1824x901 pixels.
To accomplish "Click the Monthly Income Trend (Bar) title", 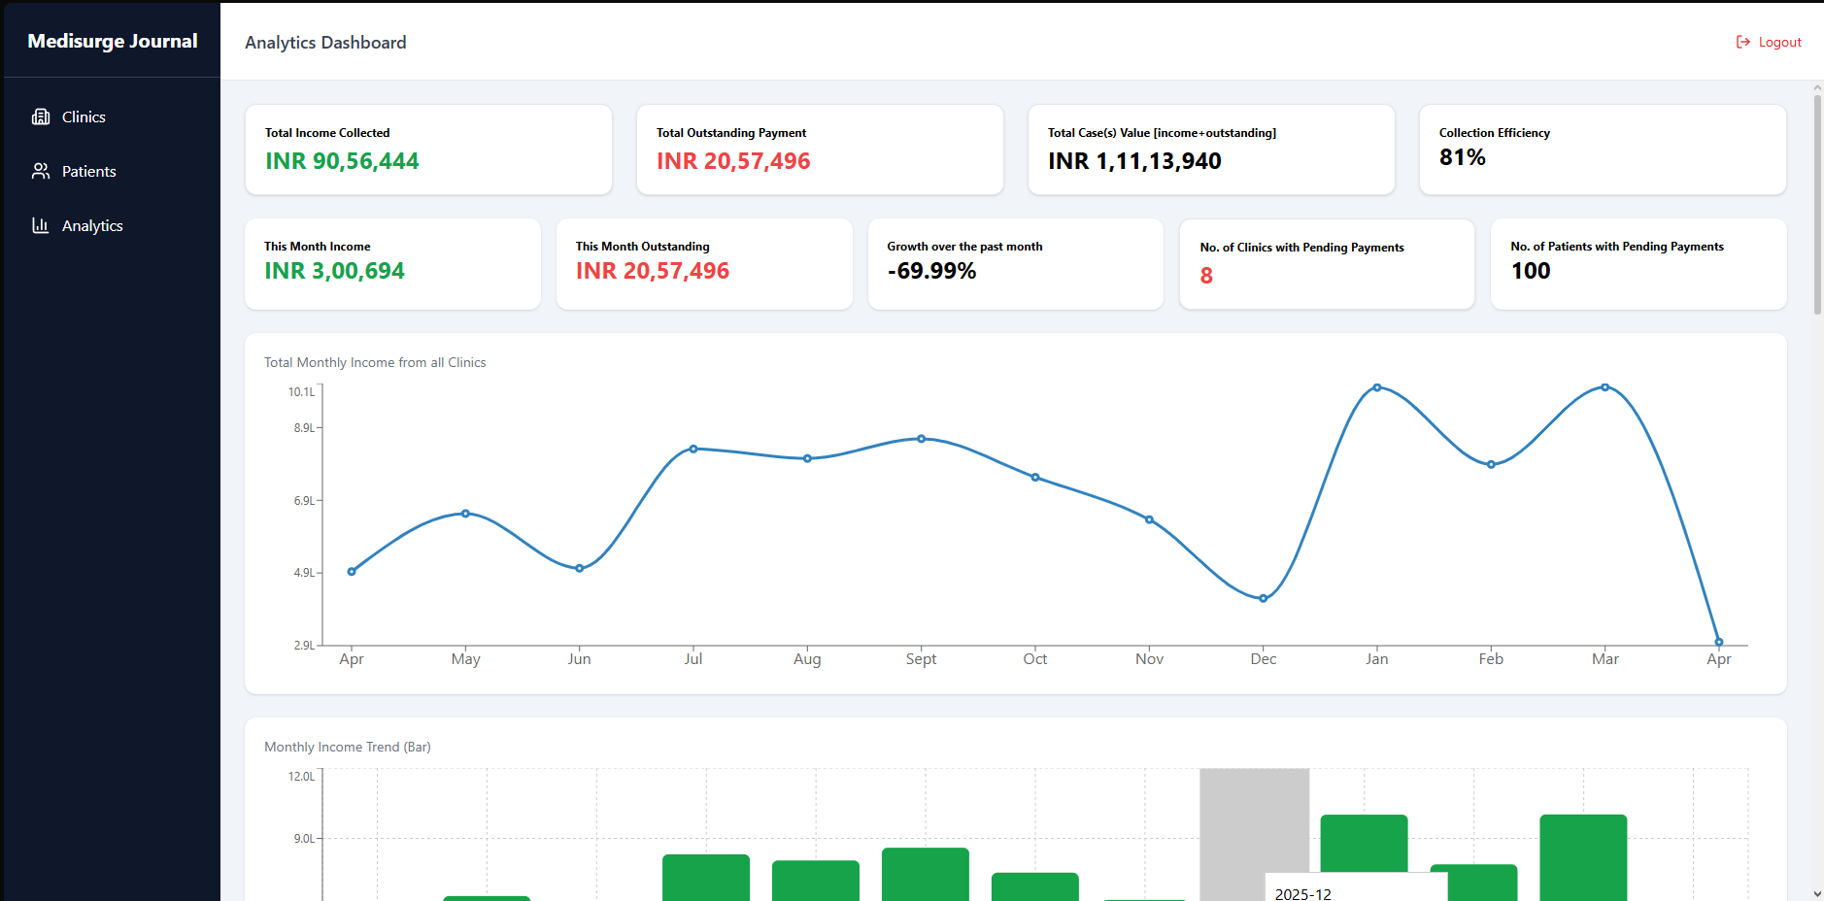I will pyautogui.click(x=348, y=747).
